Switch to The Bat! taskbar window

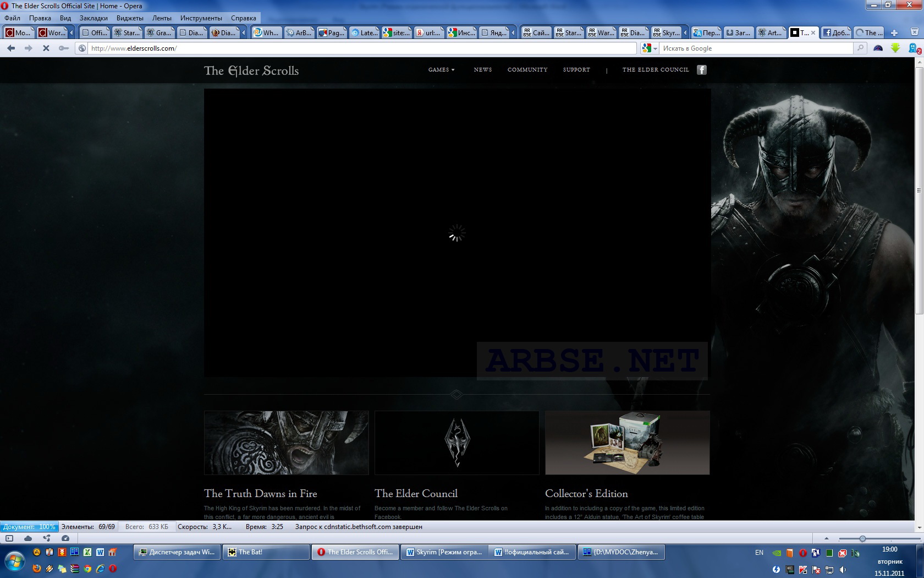coord(267,552)
